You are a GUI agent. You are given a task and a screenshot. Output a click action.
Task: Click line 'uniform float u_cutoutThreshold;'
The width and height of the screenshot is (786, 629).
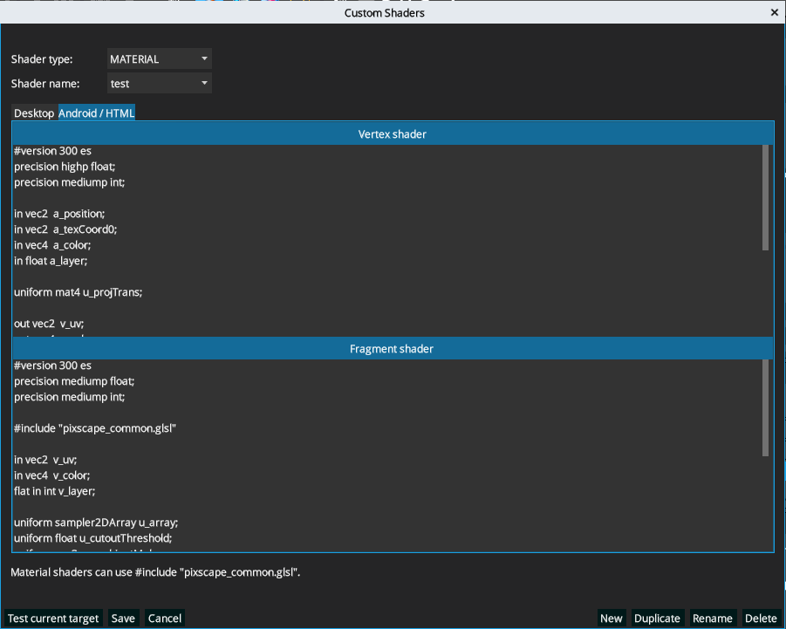point(92,537)
